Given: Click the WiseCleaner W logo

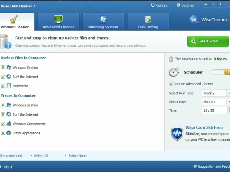Looking at the screenshot, I should click(194, 19).
